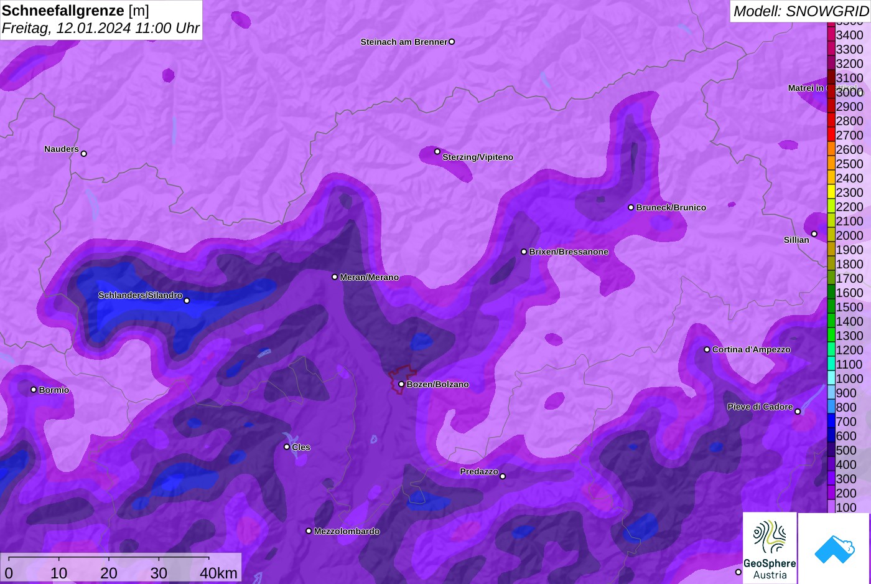Click the 40km scale bar label
Viewport: 871px width, 584px height.
click(218, 573)
